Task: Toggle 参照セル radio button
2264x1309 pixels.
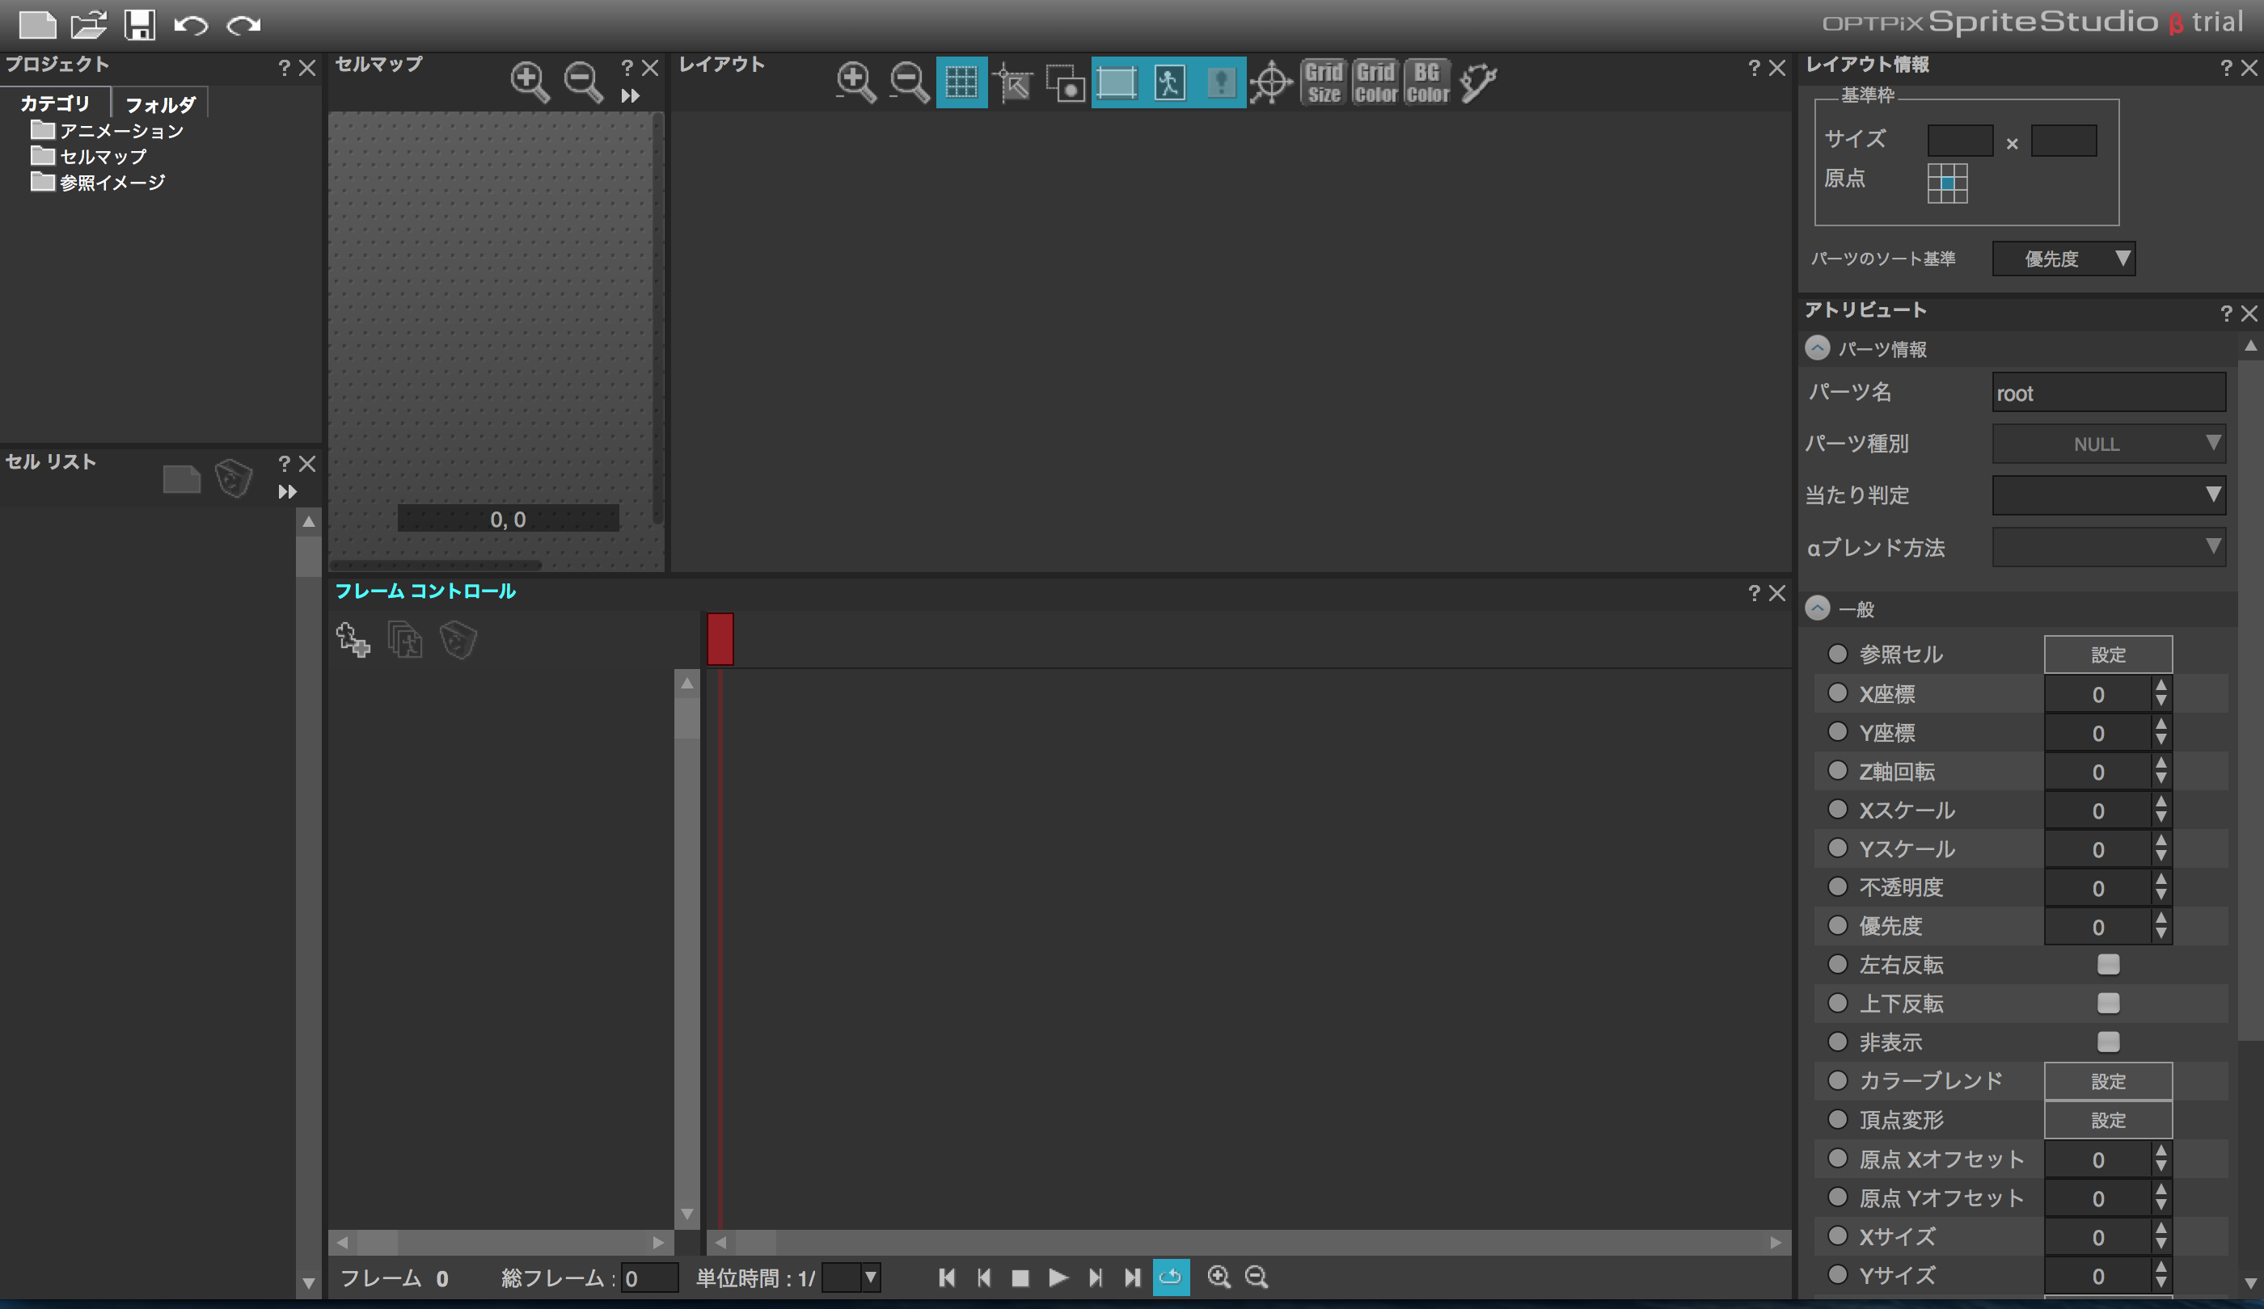Action: click(x=1838, y=654)
